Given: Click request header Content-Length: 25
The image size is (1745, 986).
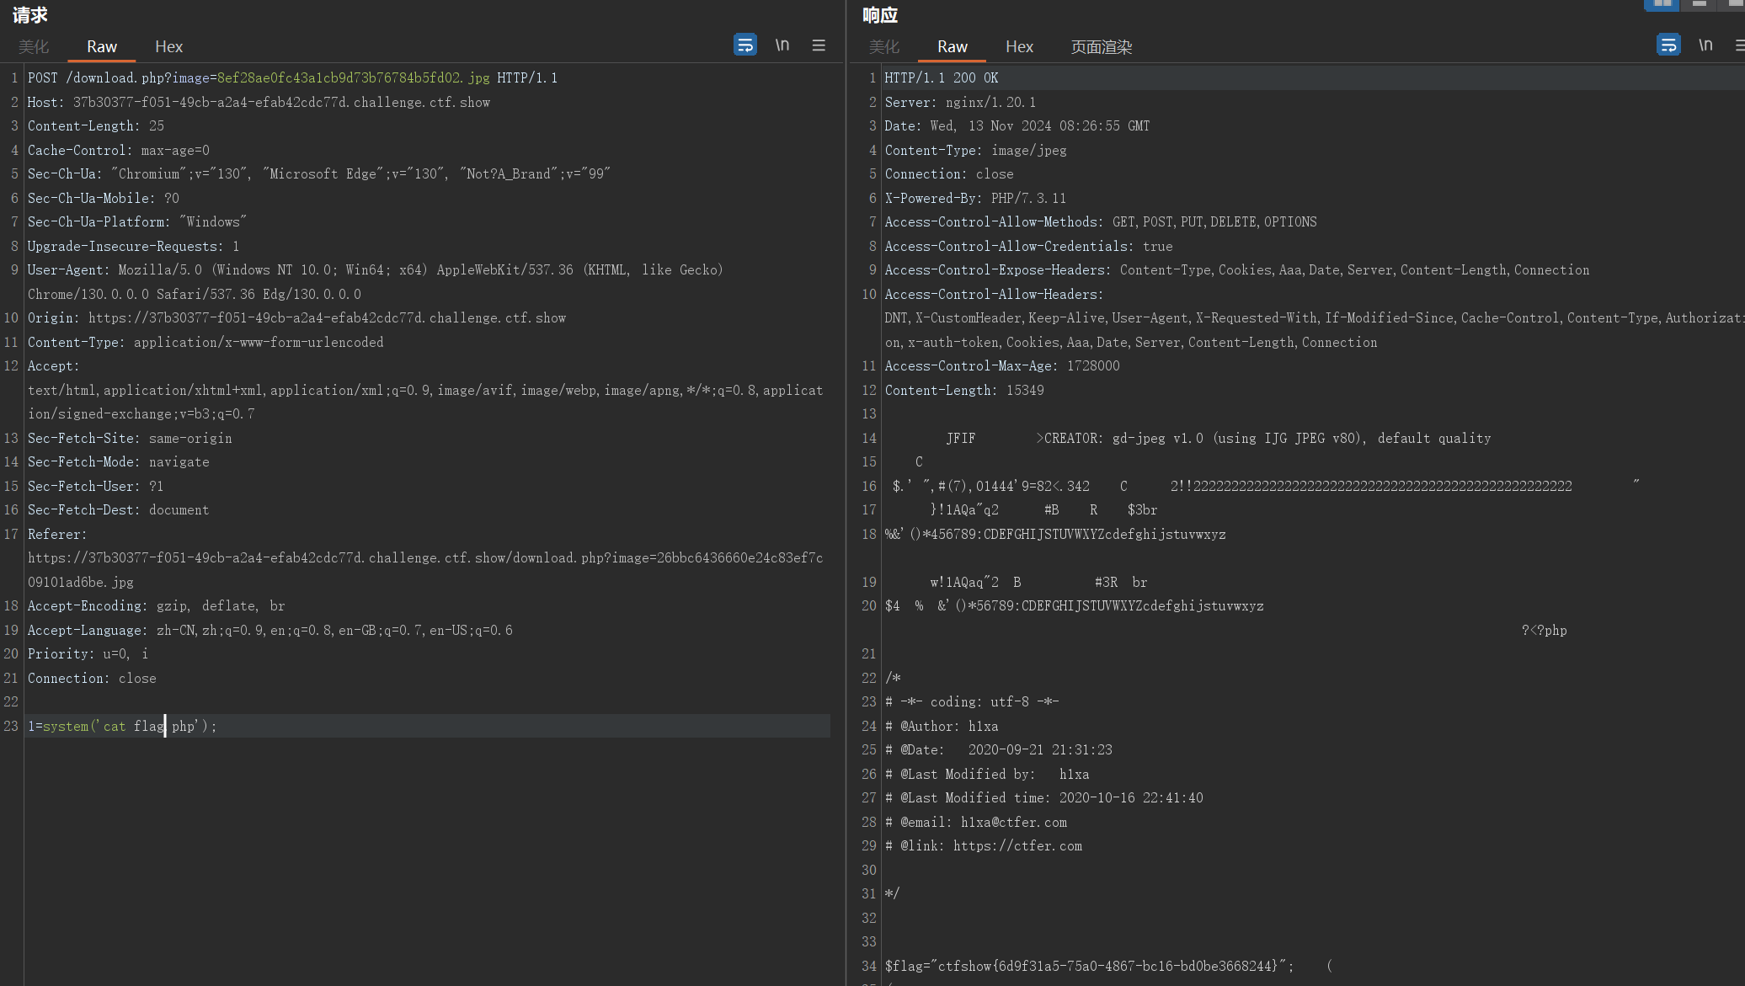Looking at the screenshot, I should tap(96, 126).
